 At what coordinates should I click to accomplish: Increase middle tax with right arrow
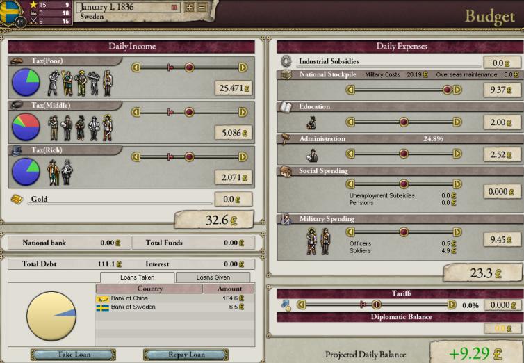pyautogui.click(x=243, y=112)
